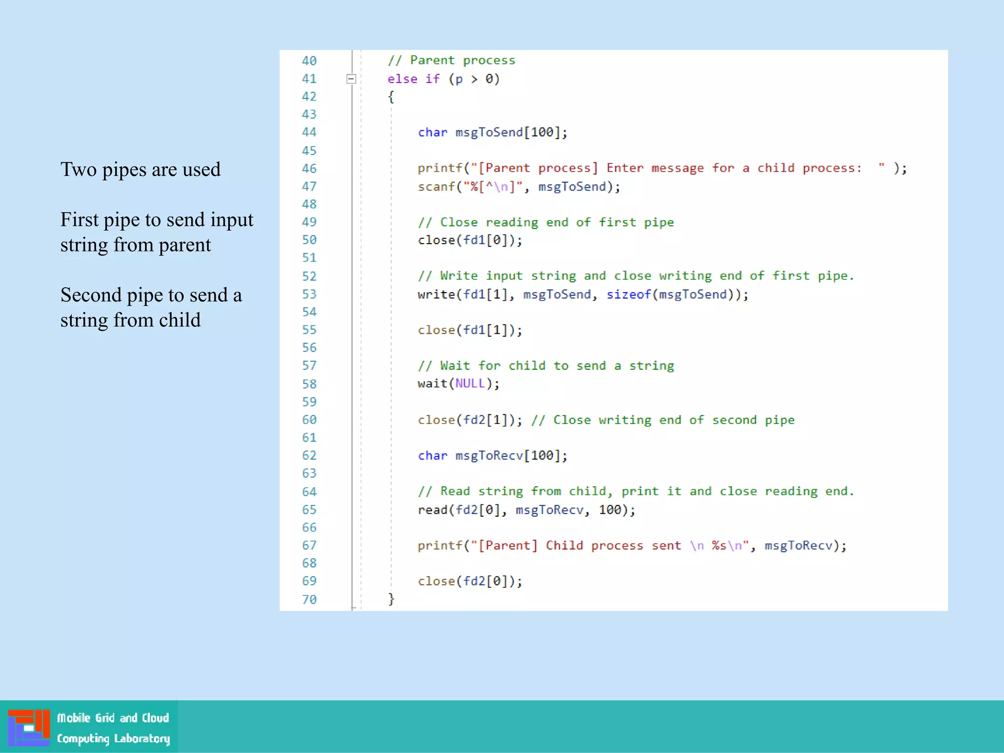Click the Mobile Grid and Cloud Computing logo icon
Screen dimensions: 1004x753
[x=29, y=727]
